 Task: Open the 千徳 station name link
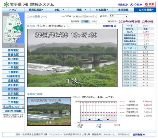click(145, 29)
